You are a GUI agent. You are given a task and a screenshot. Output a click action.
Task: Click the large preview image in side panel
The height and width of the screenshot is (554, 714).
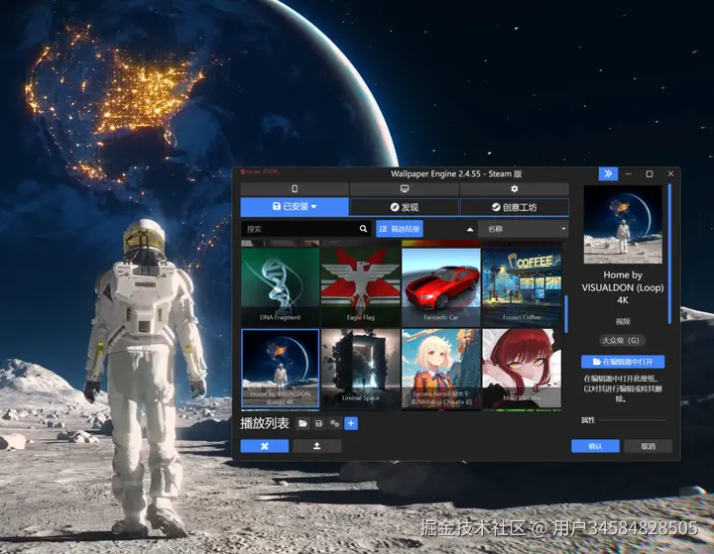[623, 224]
